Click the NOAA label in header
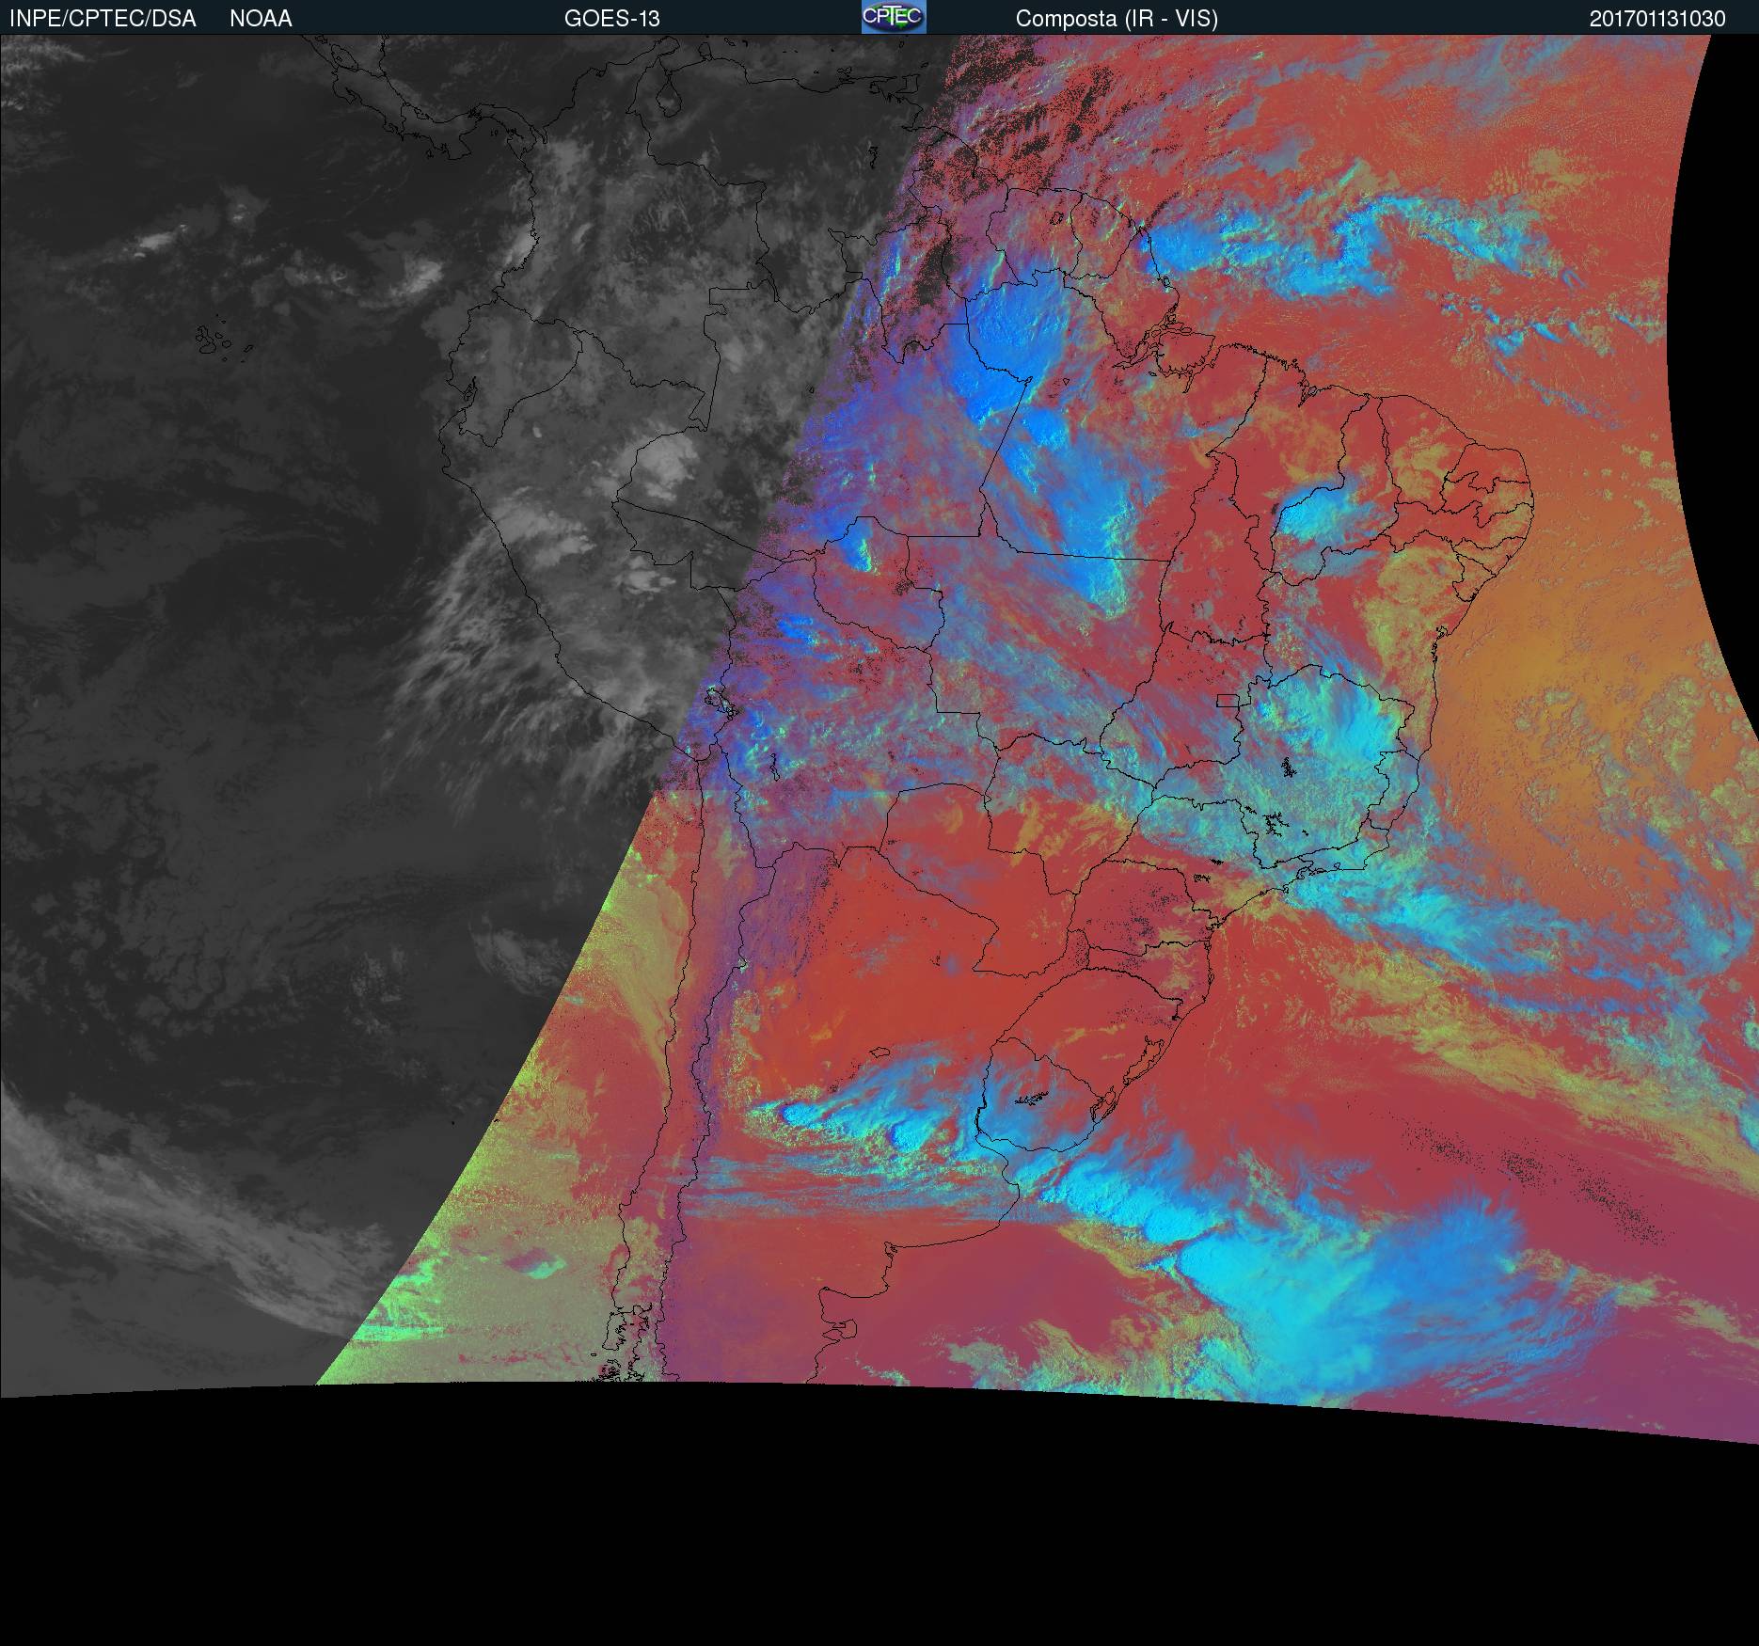 (x=261, y=19)
